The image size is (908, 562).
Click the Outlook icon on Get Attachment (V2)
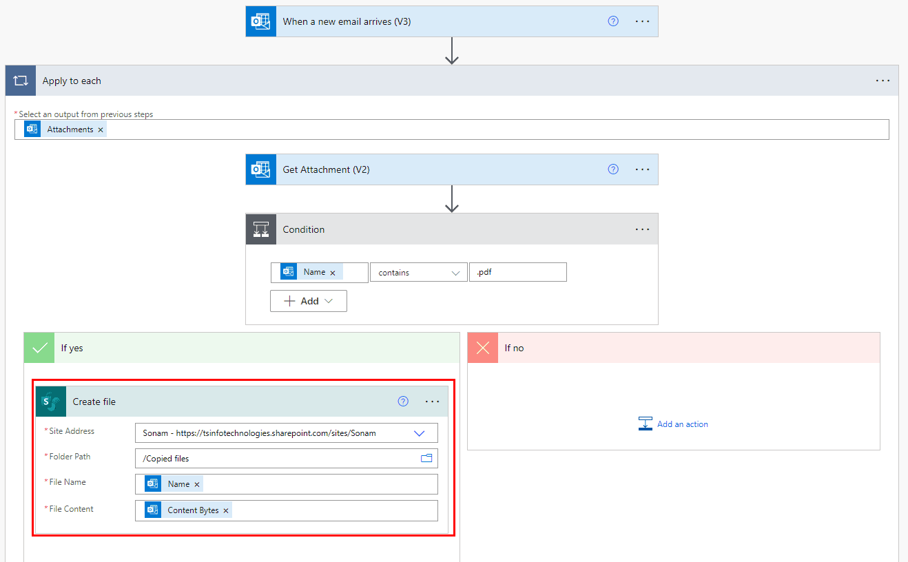[260, 169]
